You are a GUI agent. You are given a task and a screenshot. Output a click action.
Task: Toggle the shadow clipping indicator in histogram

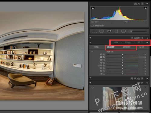click(x=93, y=8)
